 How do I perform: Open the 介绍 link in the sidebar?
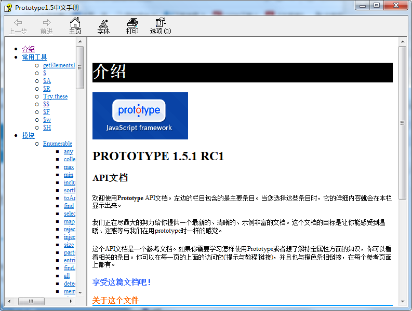(29, 49)
